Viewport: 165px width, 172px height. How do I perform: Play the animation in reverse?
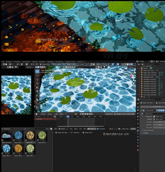pyautogui.click(x=85, y=114)
